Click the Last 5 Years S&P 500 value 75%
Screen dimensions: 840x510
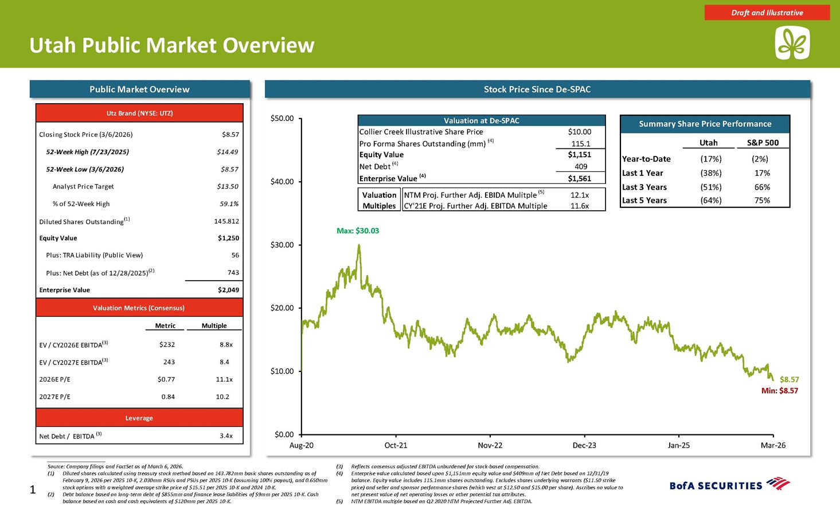(x=763, y=201)
